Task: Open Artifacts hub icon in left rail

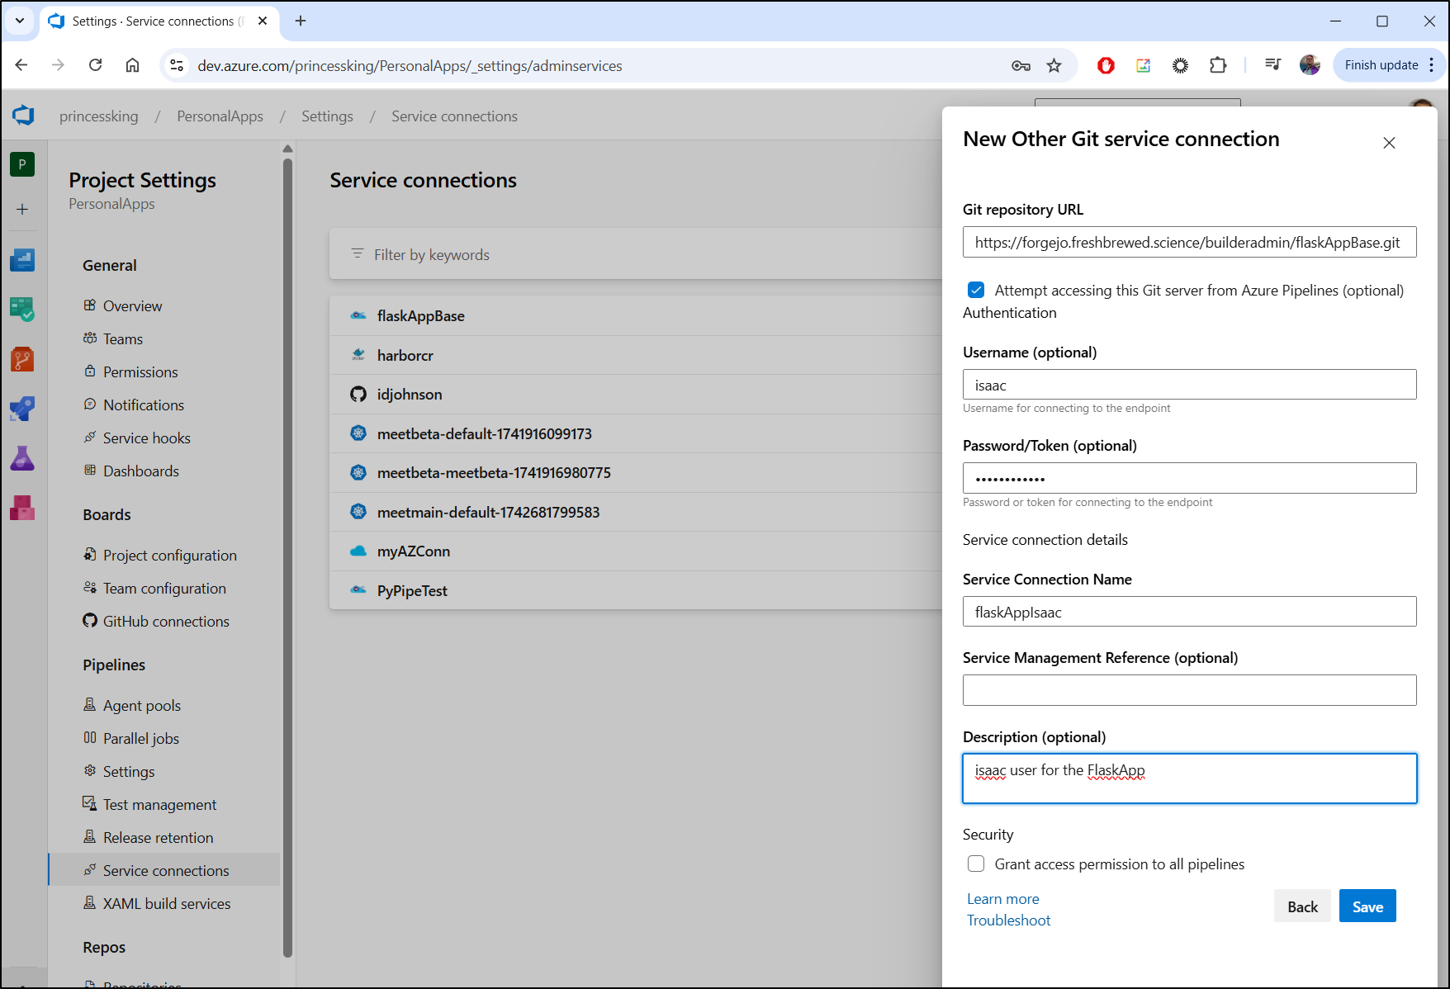Action: (22, 508)
